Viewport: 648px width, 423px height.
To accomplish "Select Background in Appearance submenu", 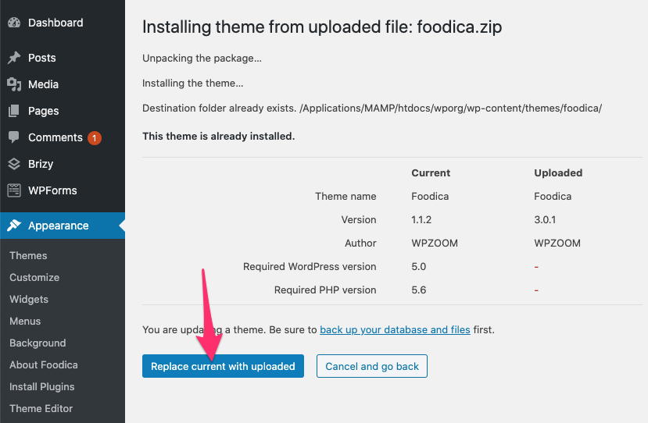I will [38, 343].
